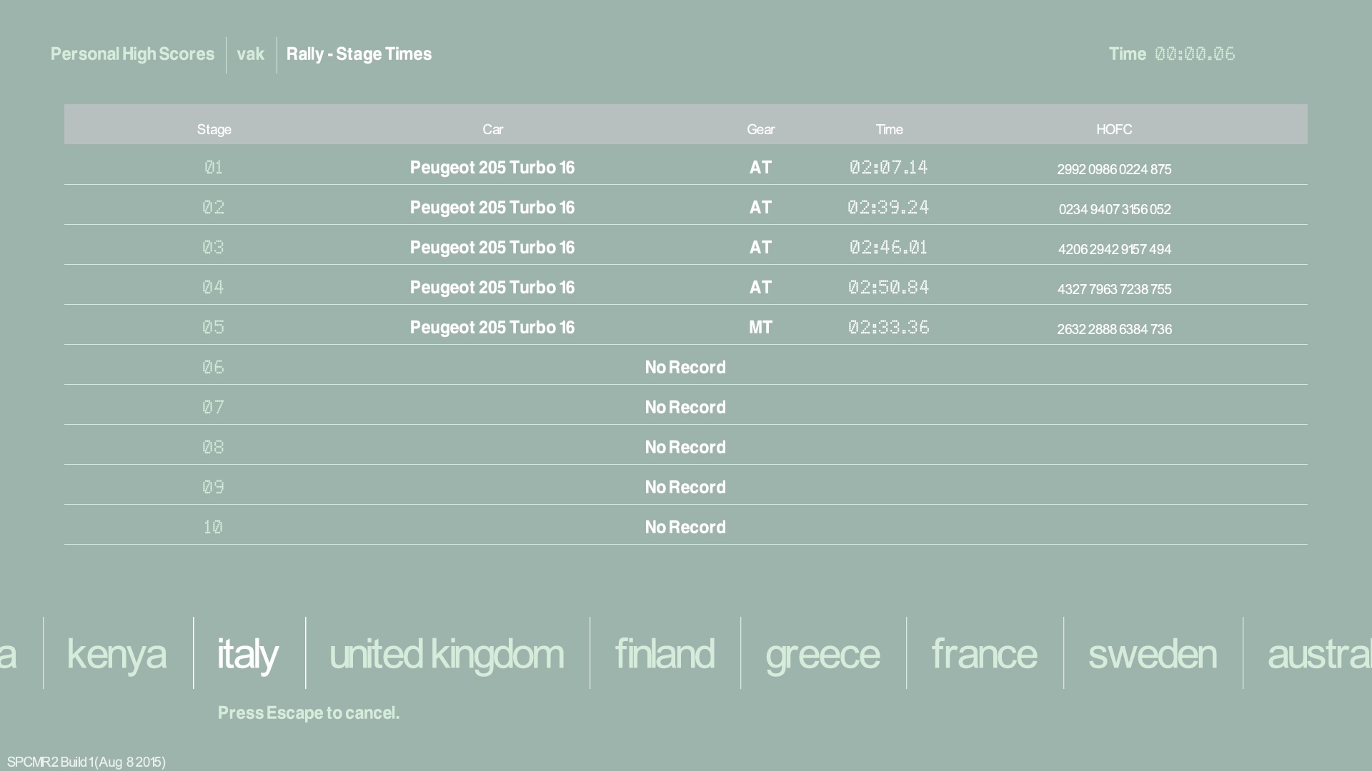Viewport: 1372px width, 771px height.
Task: Open the finland stage times
Action: coord(665,653)
